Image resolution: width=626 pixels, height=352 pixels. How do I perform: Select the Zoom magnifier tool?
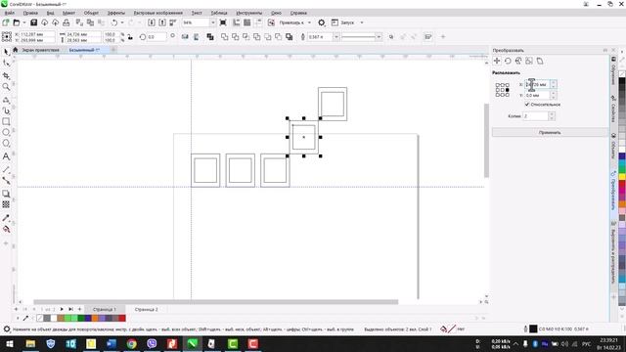click(x=6, y=87)
